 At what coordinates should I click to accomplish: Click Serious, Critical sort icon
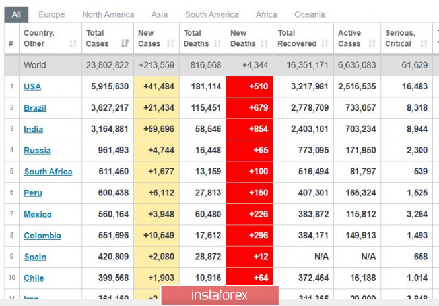click(x=424, y=44)
